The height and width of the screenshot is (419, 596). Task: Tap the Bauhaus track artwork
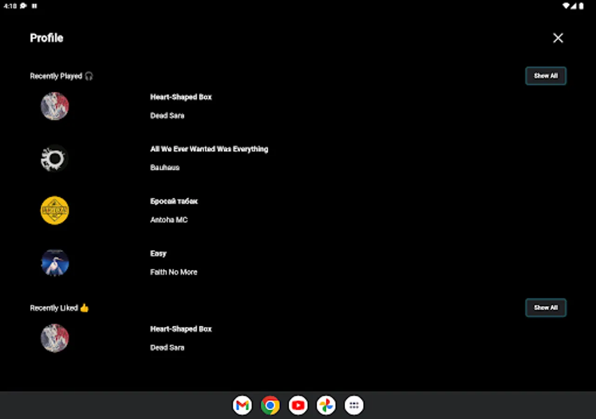[x=55, y=158]
